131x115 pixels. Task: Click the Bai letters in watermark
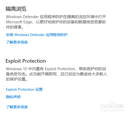point(105,106)
